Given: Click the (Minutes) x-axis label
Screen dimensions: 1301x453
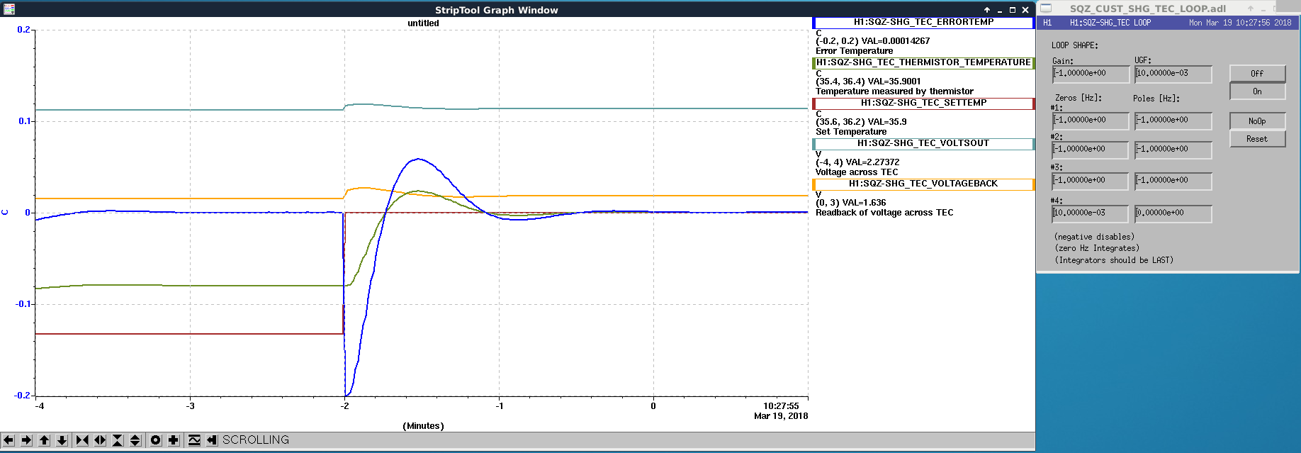Looking at the screenshot, I should 423,426.
